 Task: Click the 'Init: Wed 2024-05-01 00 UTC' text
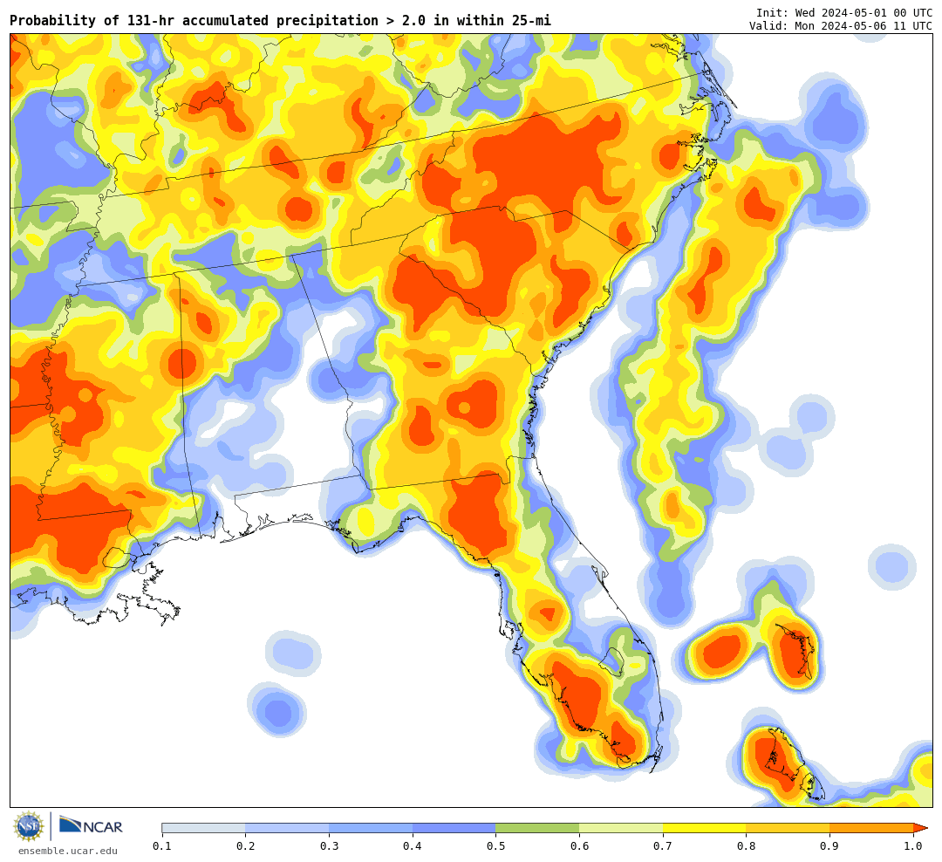coord(844,12)
